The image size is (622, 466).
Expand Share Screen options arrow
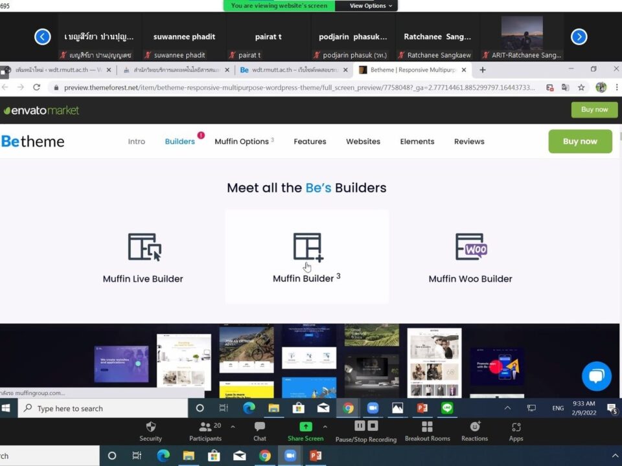tap(325, 427)
